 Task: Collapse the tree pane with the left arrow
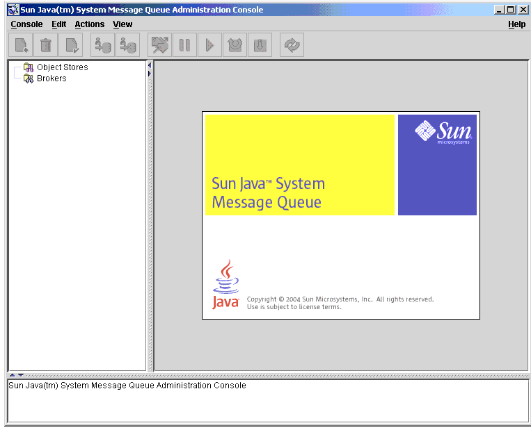[x=150, y=65]
